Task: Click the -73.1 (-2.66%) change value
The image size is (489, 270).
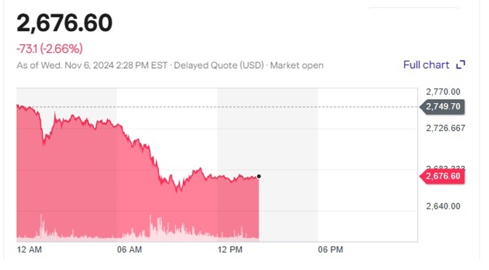Action: 49,49
